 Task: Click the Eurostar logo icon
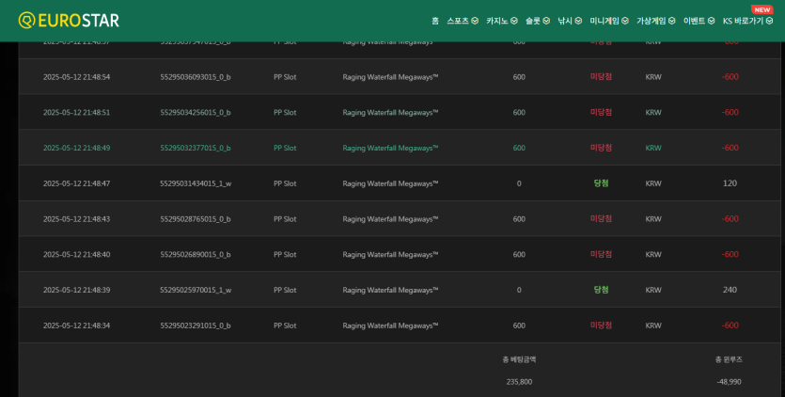coord(26,20)
